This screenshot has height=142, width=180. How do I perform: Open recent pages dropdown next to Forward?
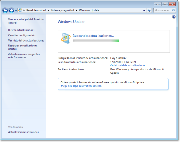tap(16, 11)
